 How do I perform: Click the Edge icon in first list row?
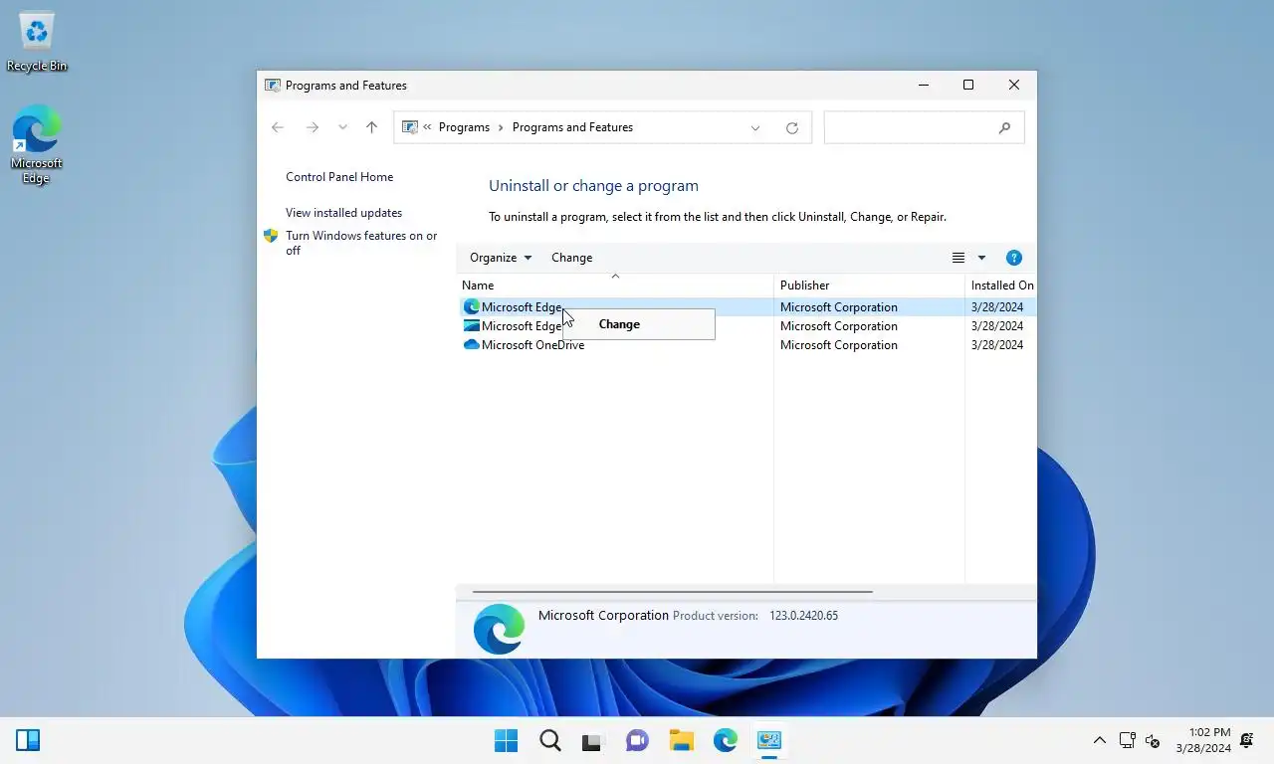pyautogui.click(x=472, y=307)
